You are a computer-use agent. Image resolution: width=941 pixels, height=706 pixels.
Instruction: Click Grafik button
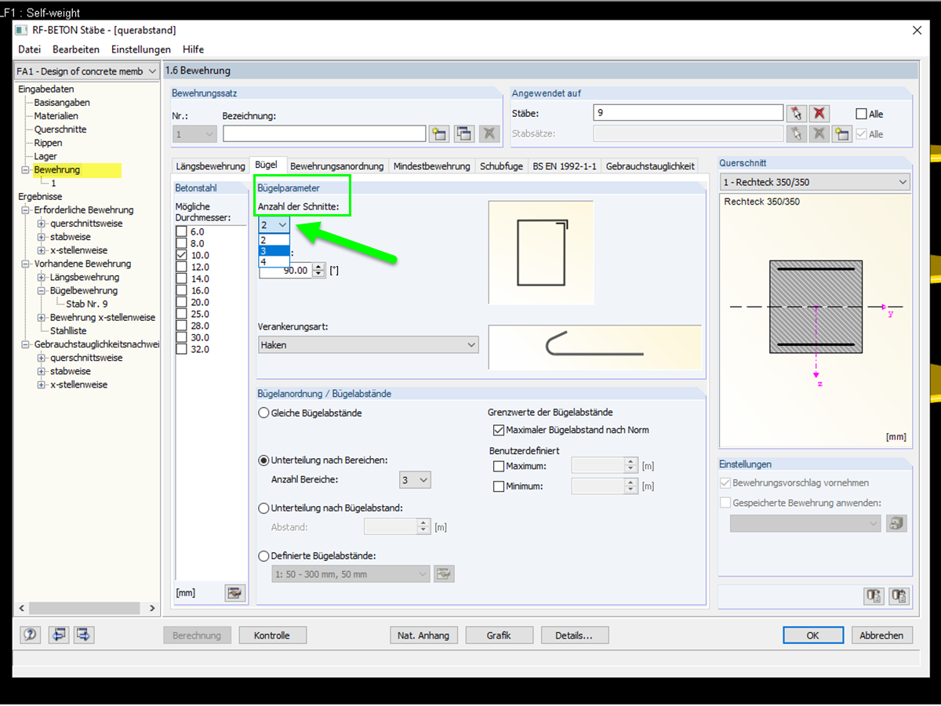[499, 635]
